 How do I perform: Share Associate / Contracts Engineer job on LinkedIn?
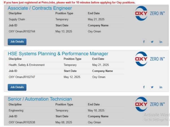click(x=161, y=42)
